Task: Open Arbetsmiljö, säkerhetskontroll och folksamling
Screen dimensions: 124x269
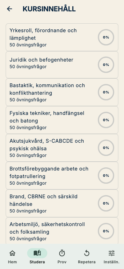Action: pos(62,231)
